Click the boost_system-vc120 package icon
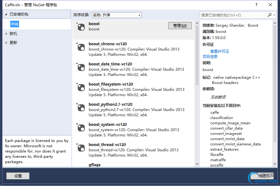Image resolution: width=280 pixels, height=186 pixels. 81,127
